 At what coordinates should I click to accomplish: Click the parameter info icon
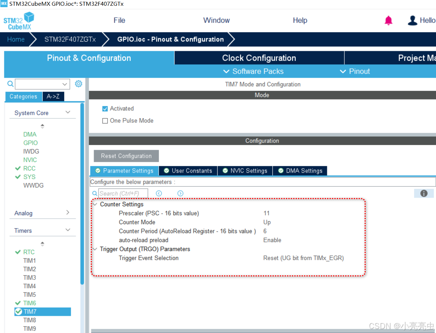coord(424,193)
